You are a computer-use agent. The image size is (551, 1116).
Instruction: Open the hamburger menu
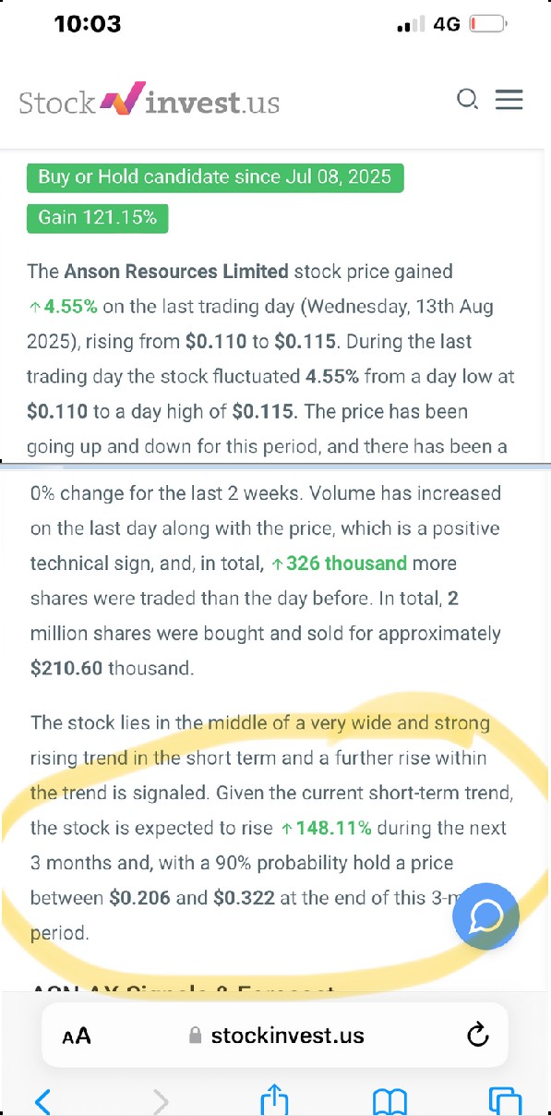pos(509,100)
